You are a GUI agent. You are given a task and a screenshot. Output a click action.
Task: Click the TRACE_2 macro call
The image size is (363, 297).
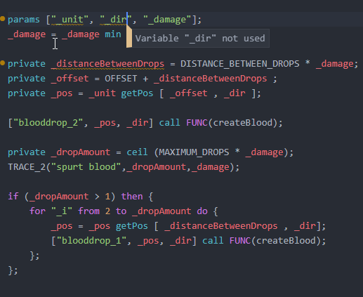pyautogui.click(x=27, y=167)
